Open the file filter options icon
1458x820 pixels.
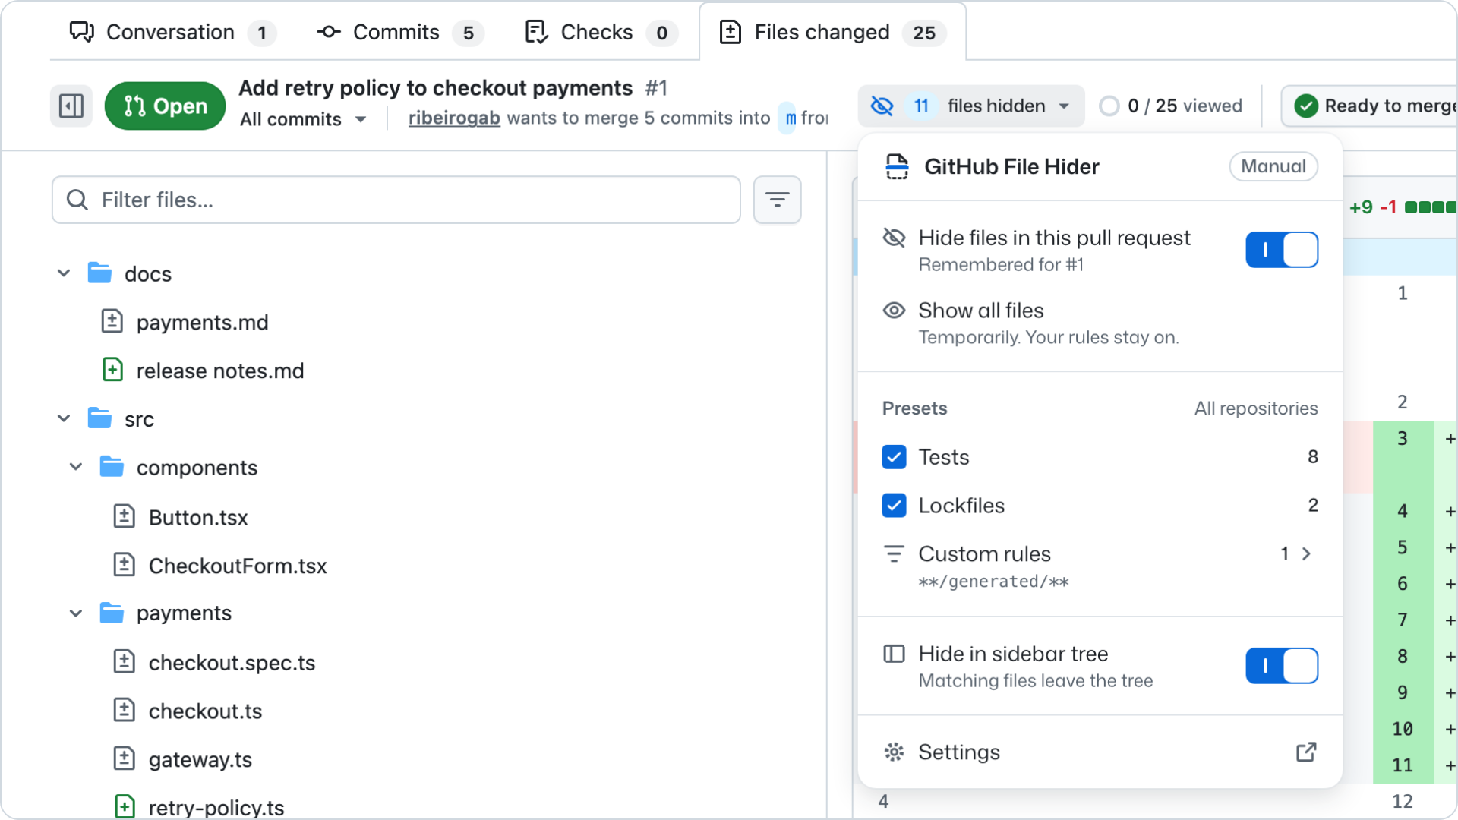[x=777, y=200]
